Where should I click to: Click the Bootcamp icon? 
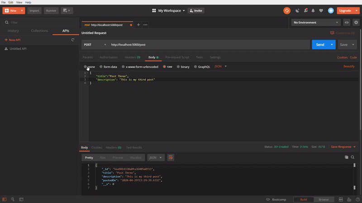pyautogui.click(x=268, y=199)
